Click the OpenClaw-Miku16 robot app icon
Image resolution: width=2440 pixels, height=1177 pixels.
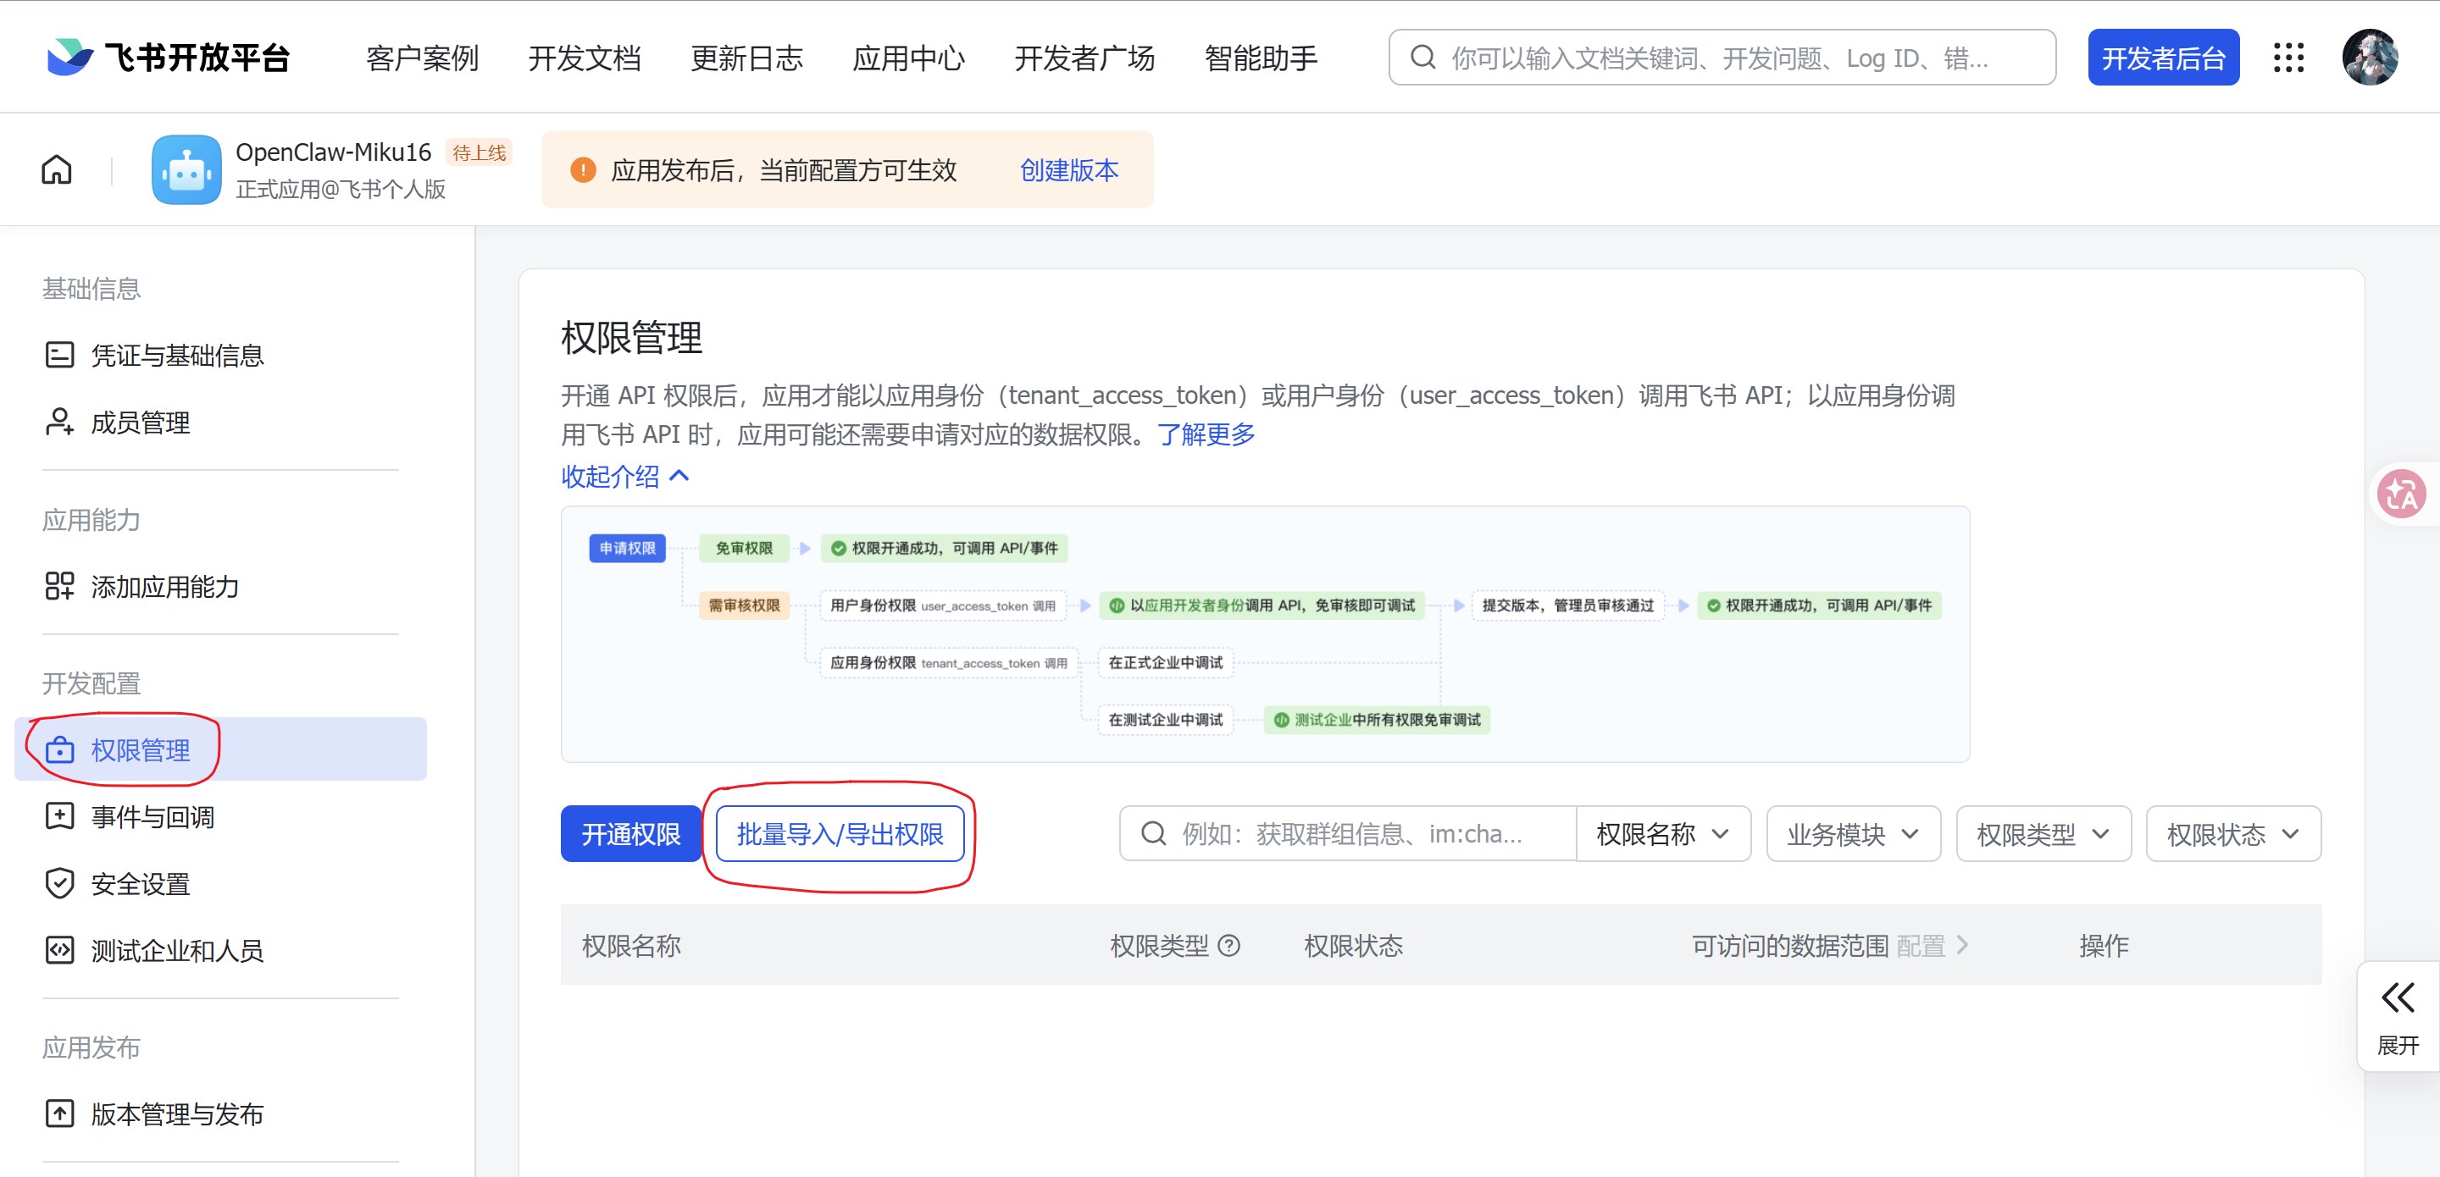point(186,169)
